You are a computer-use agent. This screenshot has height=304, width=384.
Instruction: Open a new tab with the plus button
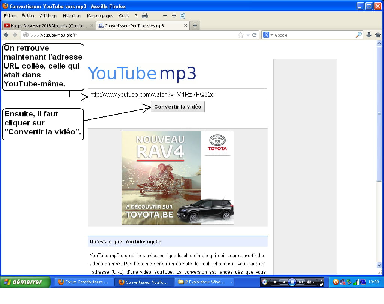tap(195, 25)
